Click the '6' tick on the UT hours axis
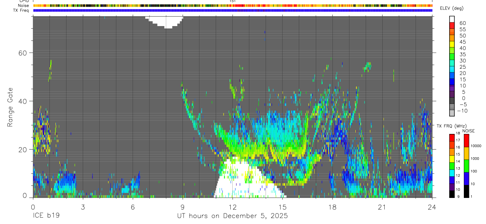Image resolution: width=486 pixels, height=224 pixels. click(133, 207)
